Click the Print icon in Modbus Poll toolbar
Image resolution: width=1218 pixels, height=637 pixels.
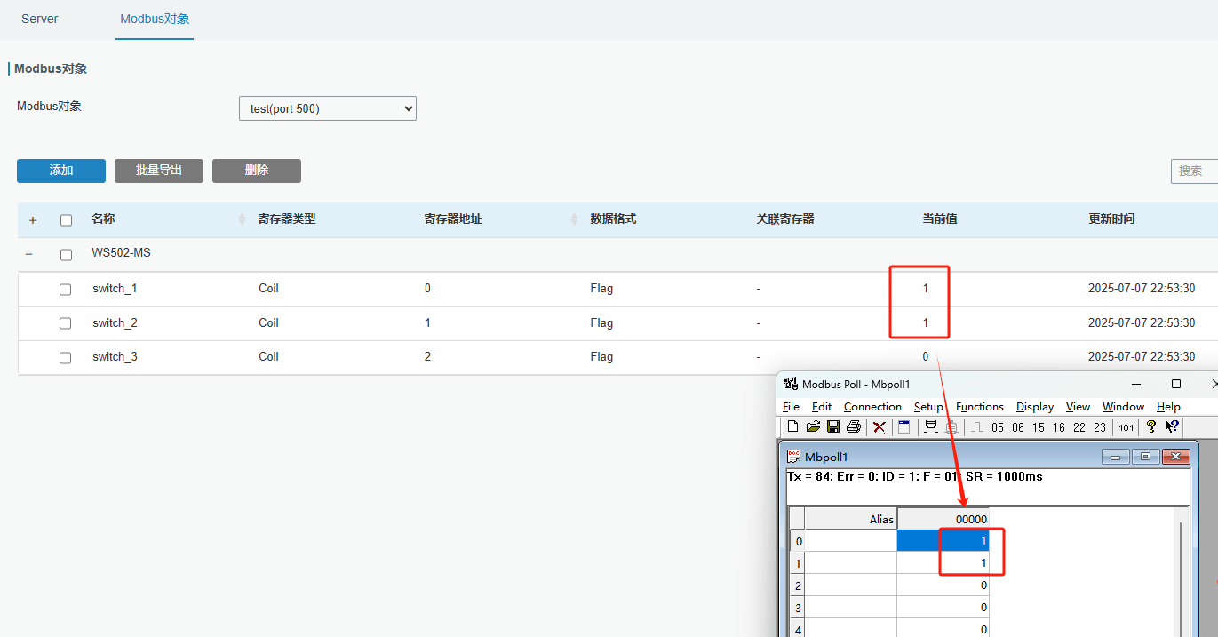tap(854, 427)
